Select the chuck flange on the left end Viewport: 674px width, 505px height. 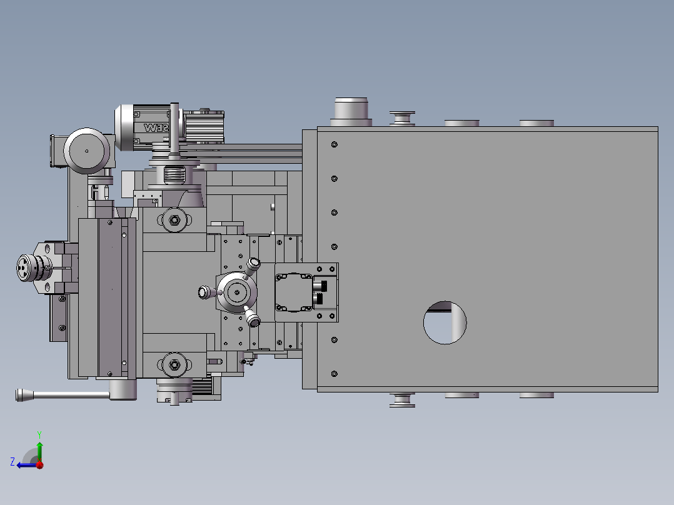coord(34,268)
